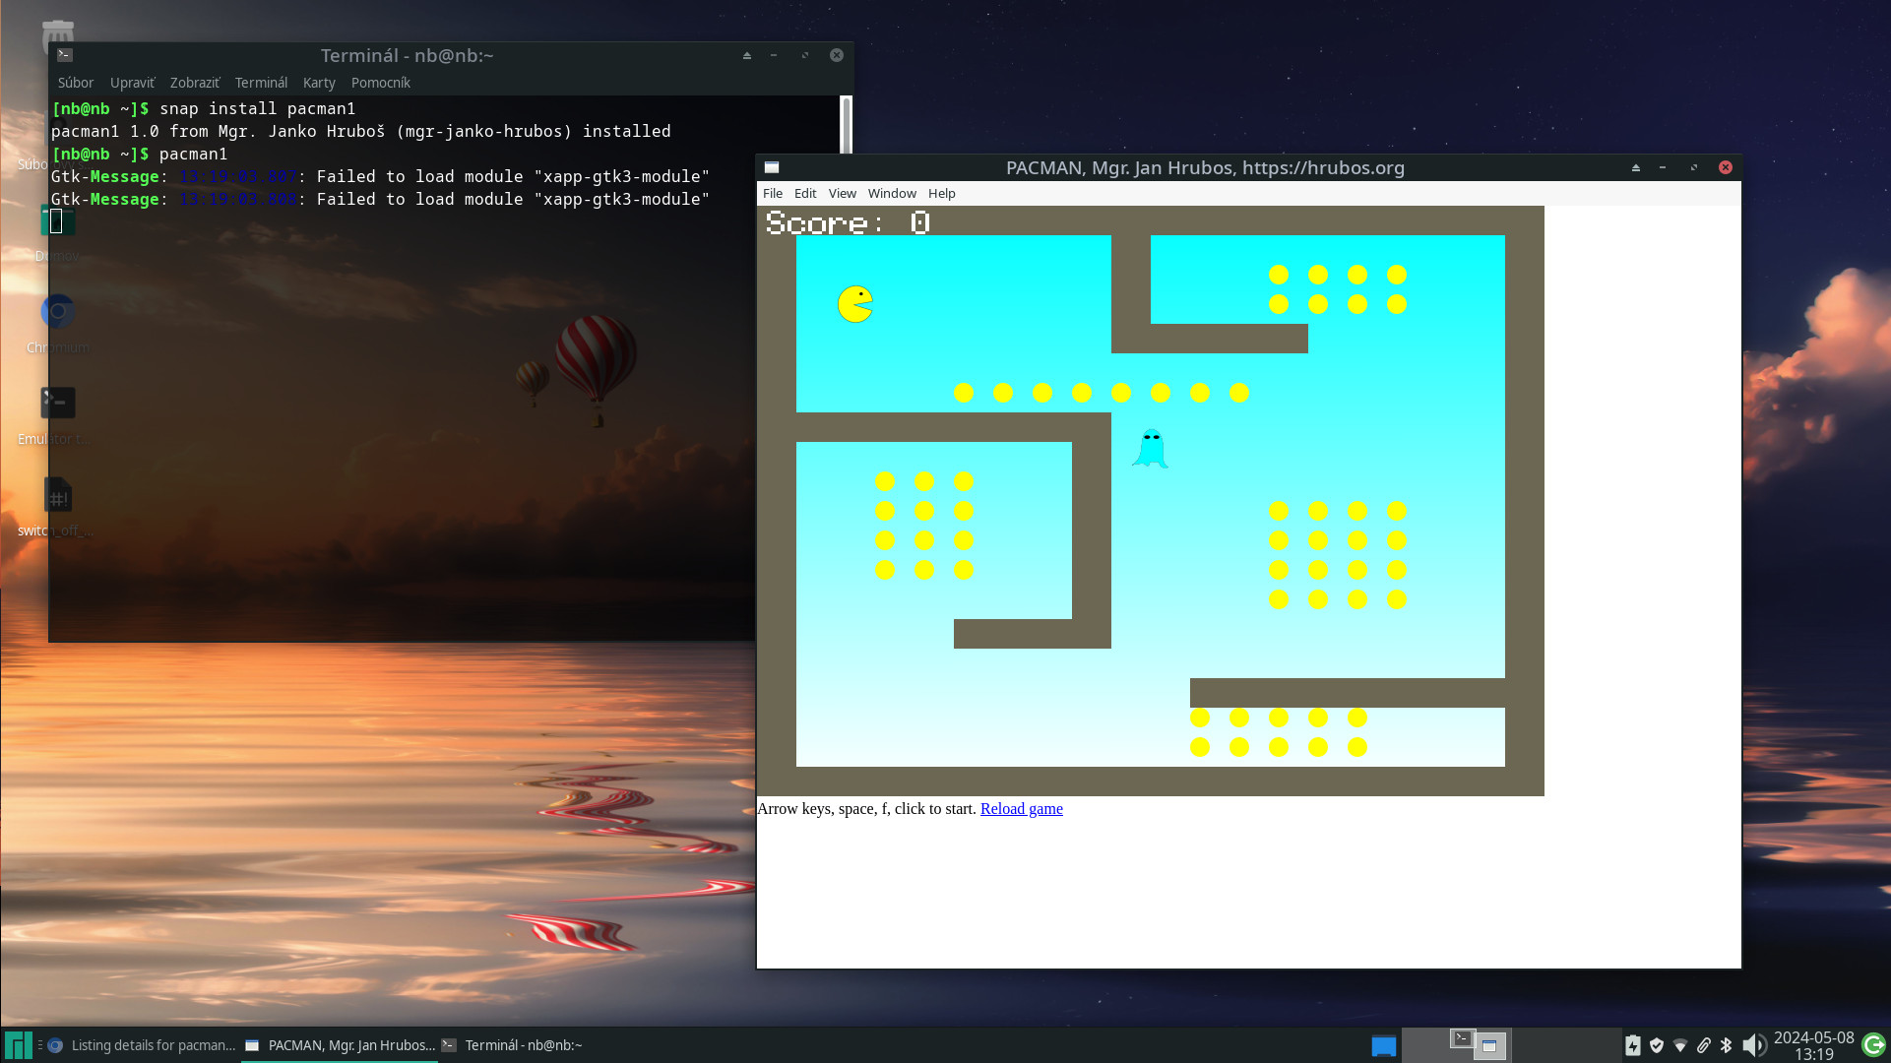The image size is (1891, 1063).
Task: Open the clipboard manager tray icon
Action: click(x=1704, y=1045)
